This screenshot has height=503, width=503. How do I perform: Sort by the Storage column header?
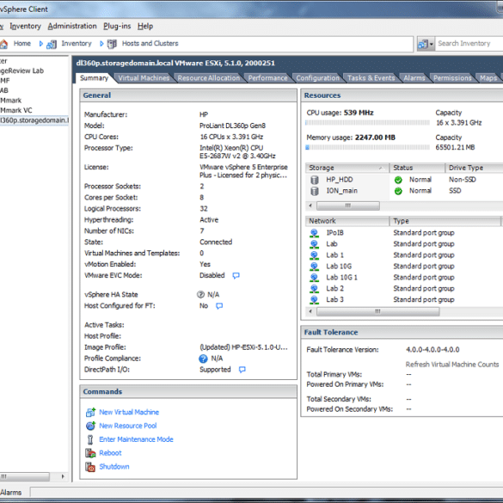tap(347, 168)
